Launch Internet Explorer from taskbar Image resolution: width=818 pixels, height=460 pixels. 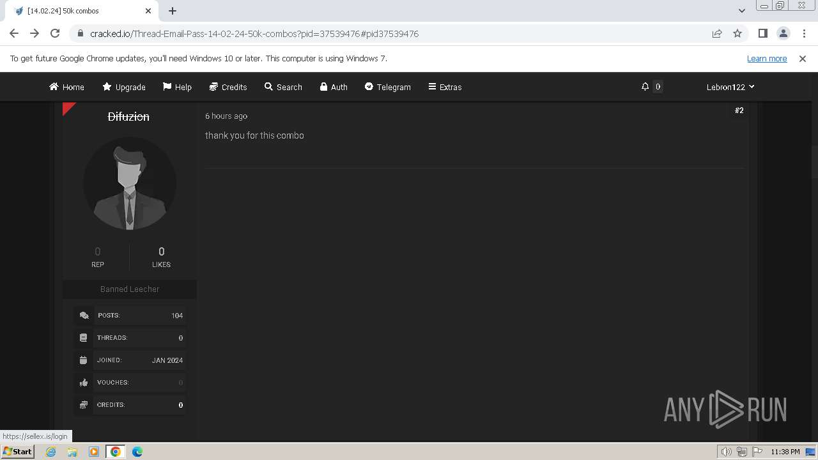(51, 452)
